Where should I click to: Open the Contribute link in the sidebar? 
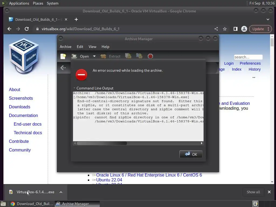[19, 141]
